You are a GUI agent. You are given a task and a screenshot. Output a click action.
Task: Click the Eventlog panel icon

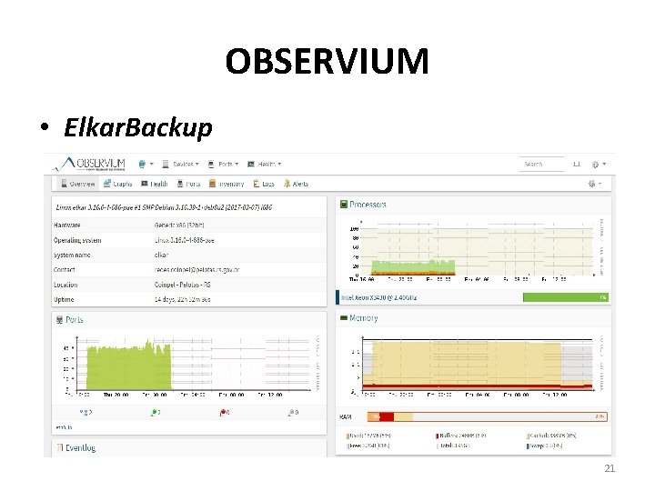click(60, 448)
